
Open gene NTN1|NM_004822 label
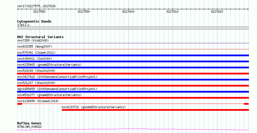coord(29,127)
